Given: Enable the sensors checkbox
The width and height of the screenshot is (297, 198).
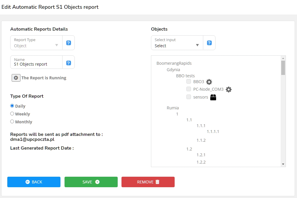Looking at the screenshot, I should pyautogui.click(x=189, y=97).
